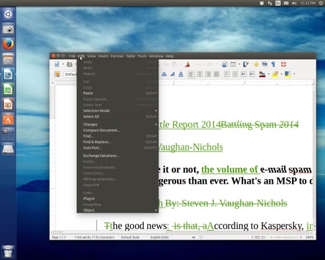The image size is (325, 260).
Task: Choose Exchange Database... menu entry
Action: click(117, 156)
